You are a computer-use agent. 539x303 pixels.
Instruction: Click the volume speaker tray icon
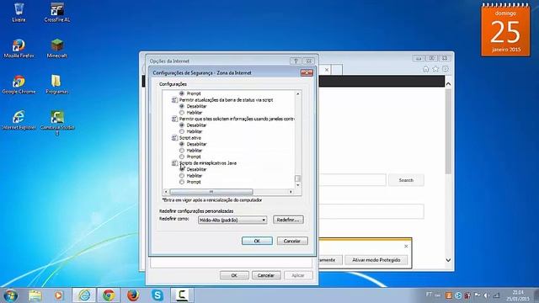[487, 295]
